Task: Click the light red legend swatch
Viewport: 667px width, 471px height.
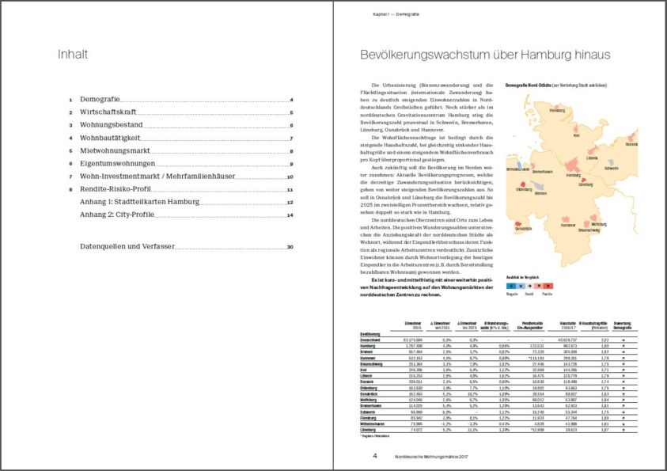Action: 539,287
